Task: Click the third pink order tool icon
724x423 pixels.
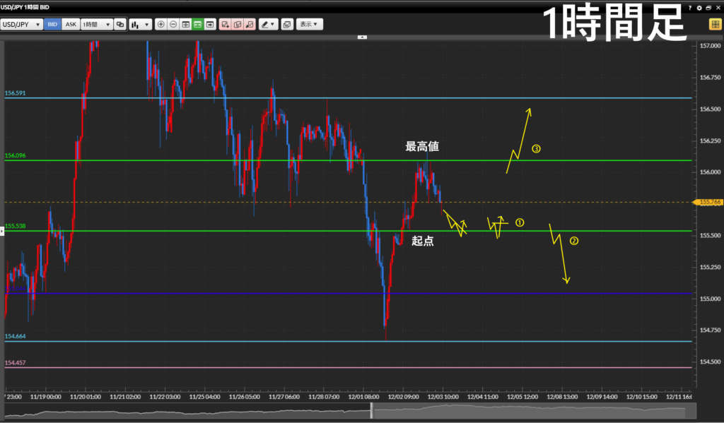Action: point(250,24)
